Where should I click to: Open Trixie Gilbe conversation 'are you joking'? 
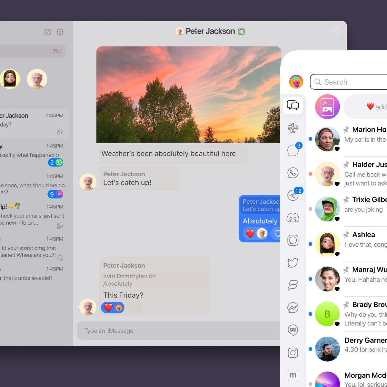pyautogui.click(x=347, y=209)
